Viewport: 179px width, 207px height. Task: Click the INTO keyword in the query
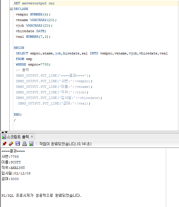point(94,53)
